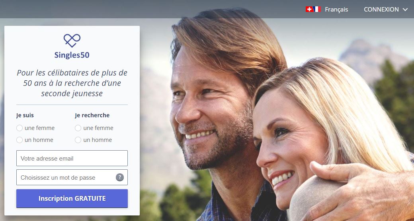This screenshot has width=414, height=221.
Task: Select "un homme" under Je suis
Action: point(20,140)
